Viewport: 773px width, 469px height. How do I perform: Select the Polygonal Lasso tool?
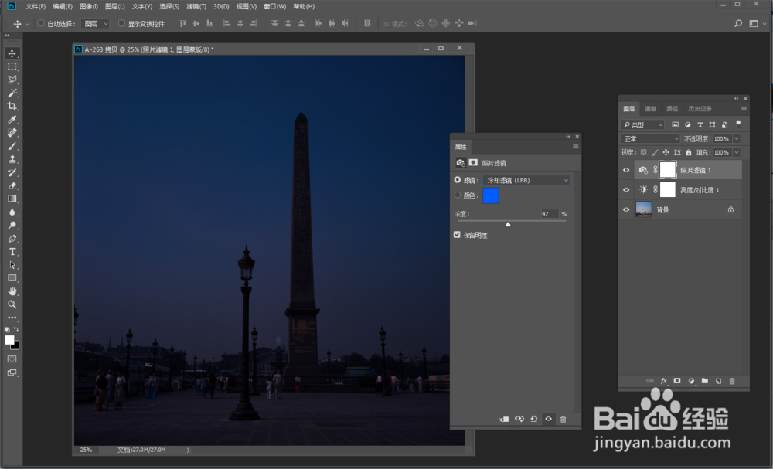[x=12, y=80]
